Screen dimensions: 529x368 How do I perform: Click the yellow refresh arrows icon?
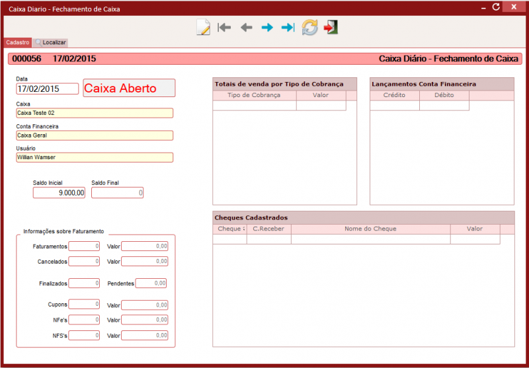[x=309, y=27]
